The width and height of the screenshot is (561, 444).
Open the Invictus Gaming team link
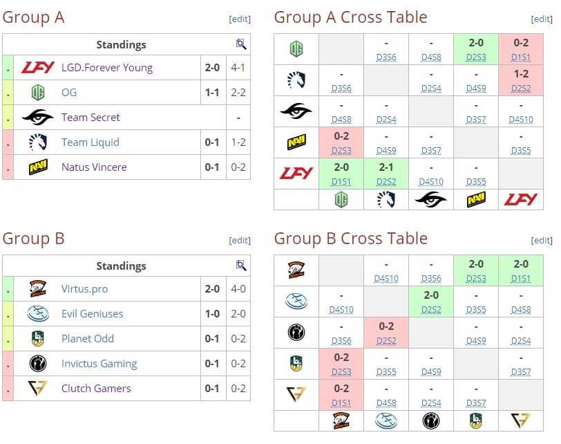click(99, 364)
